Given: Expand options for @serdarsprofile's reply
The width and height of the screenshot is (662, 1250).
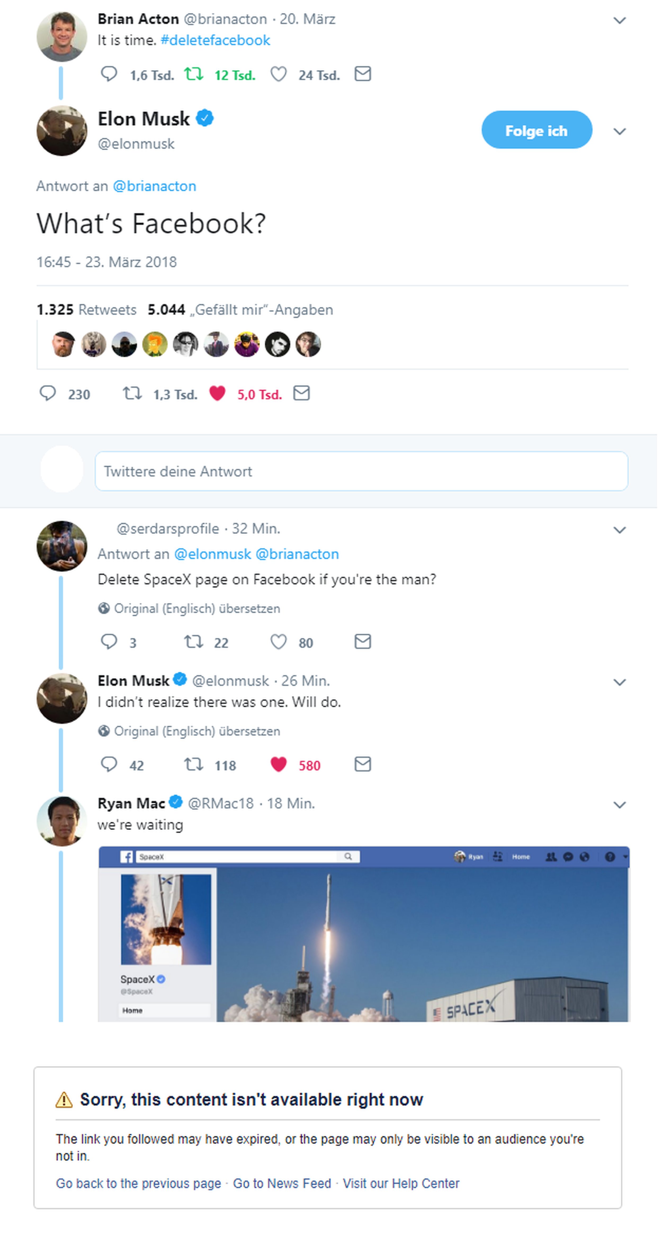Looking at the screenshot, I should click(619, 530).
